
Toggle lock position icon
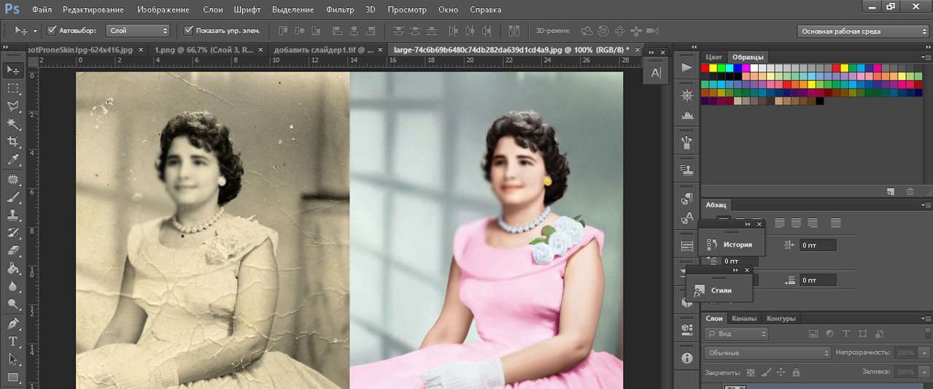click(781, 371)
